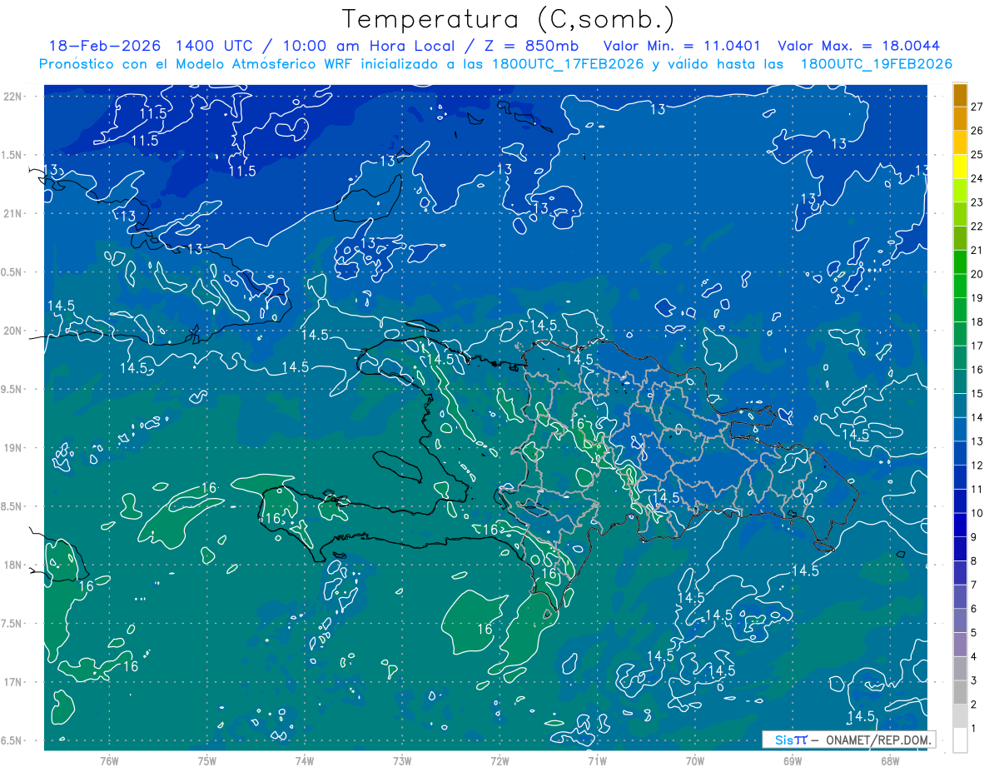Click the "21N" latitude axis label
The height and width of the screenshot is (772, 999).
coord(14,213)
